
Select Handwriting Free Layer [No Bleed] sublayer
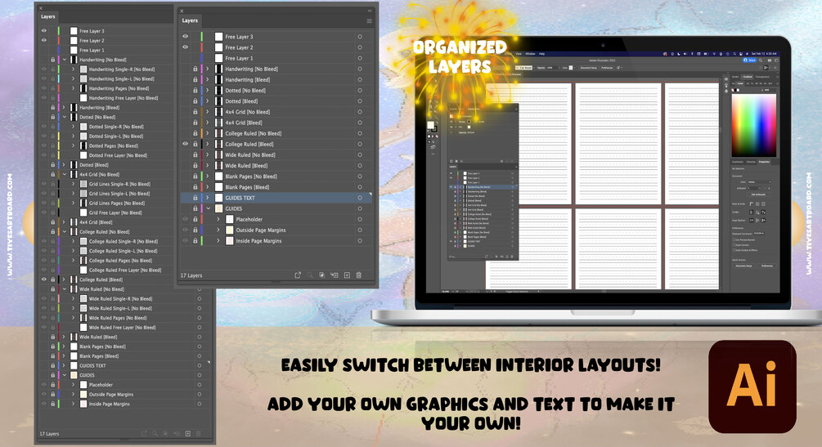[124, 98]
